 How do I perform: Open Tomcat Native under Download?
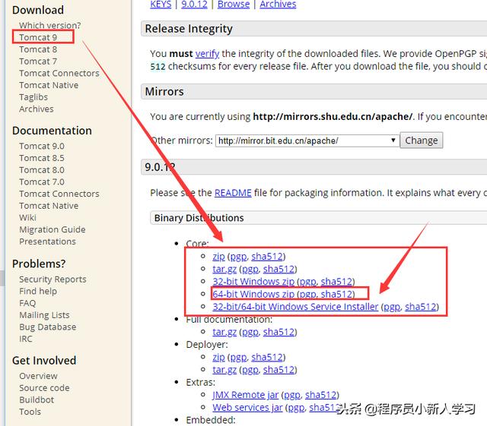[x=49, y=85]
